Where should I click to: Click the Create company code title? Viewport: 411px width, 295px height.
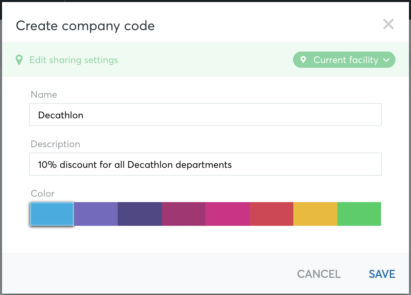pos(85,26)
